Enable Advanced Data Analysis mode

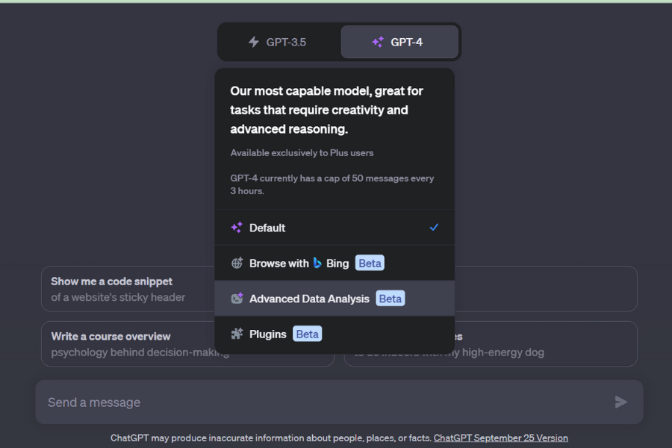pyautogui.click(x=335, y=299)
